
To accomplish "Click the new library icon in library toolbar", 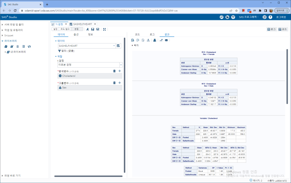I will (x=6, y=47).
